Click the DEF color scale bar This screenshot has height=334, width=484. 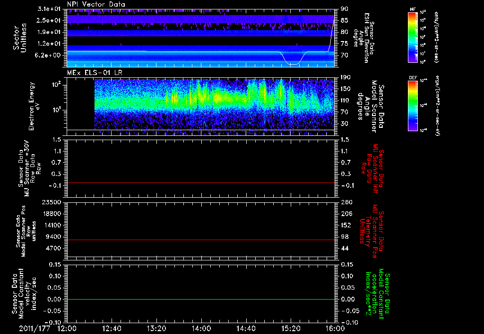(x=413, y=106)
